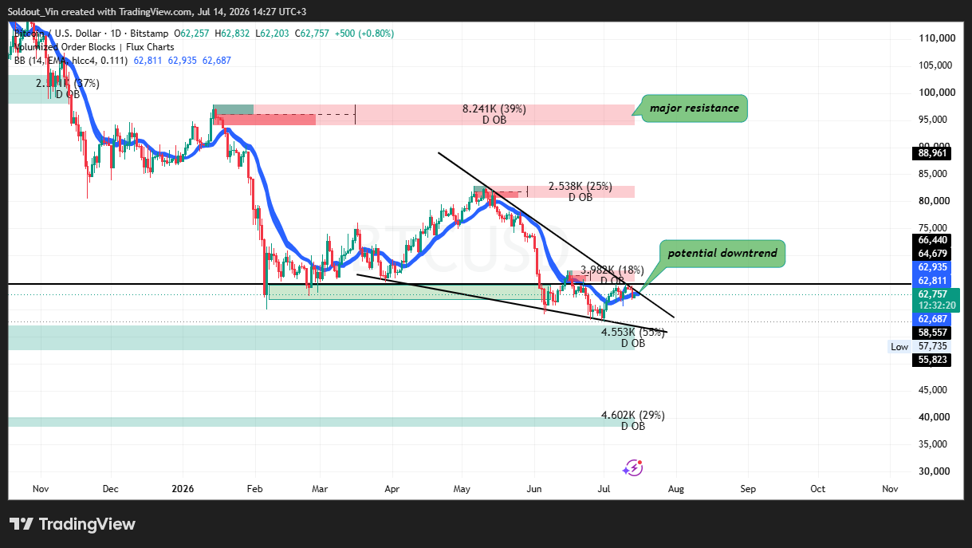Click the 'Volumized Order Blocks | Flux Charts' indicator title
This screenshot has width=972, height=548.
pos(95,47)
